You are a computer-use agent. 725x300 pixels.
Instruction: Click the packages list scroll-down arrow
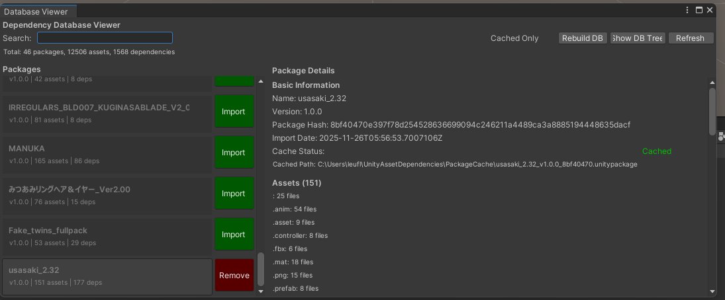261,291
